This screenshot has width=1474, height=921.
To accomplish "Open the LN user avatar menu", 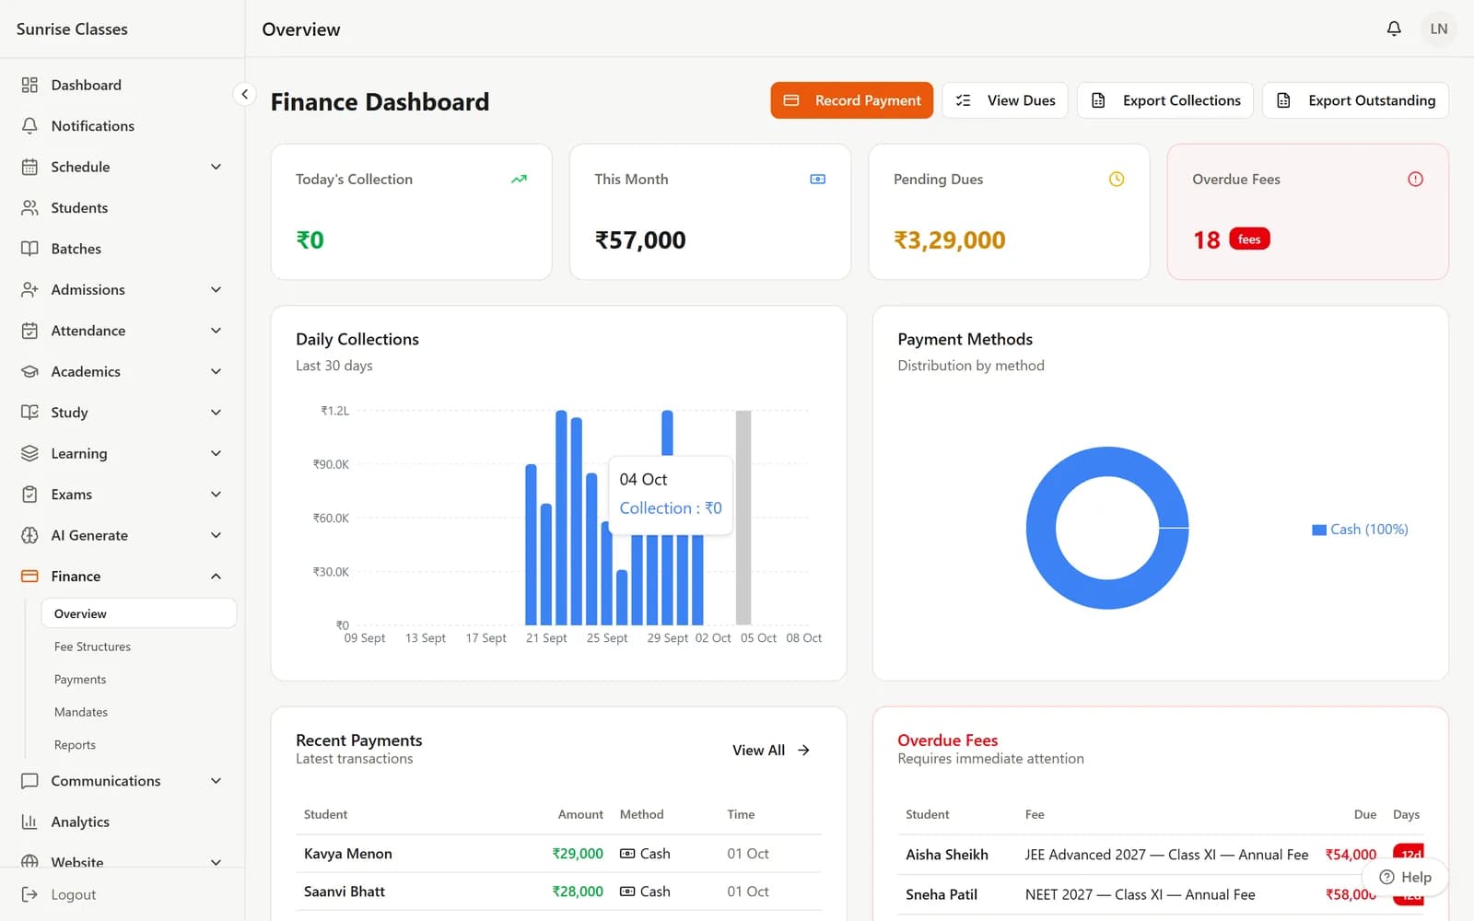I will [1438, 29].
